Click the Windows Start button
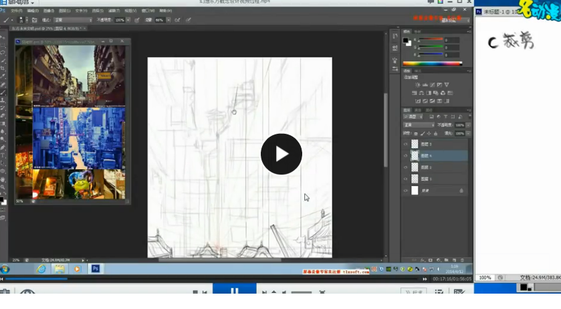The image size is (561, 309). coord(5,269)
